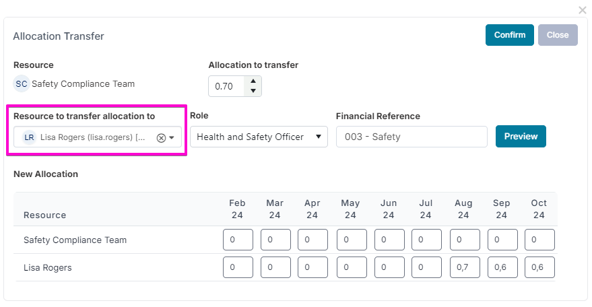592x307 pixels.
Task: Click the allocation to transfer value 0.70
Action: coord(226,86)
